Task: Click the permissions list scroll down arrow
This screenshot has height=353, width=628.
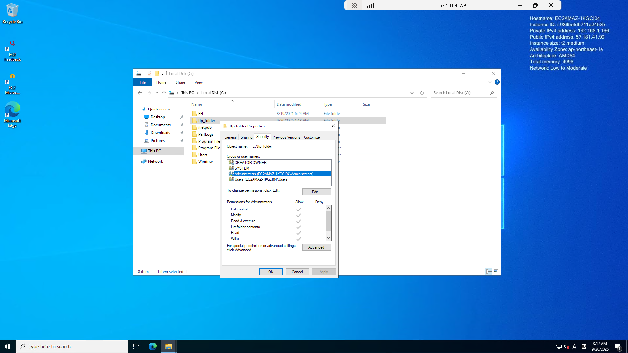Action: [328, 238]
